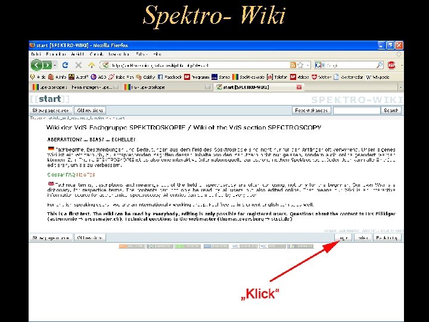Click the bottom Old revisions button
Image resolution: width=429 pixels, height=322 pixels.
tap(90, 238)
